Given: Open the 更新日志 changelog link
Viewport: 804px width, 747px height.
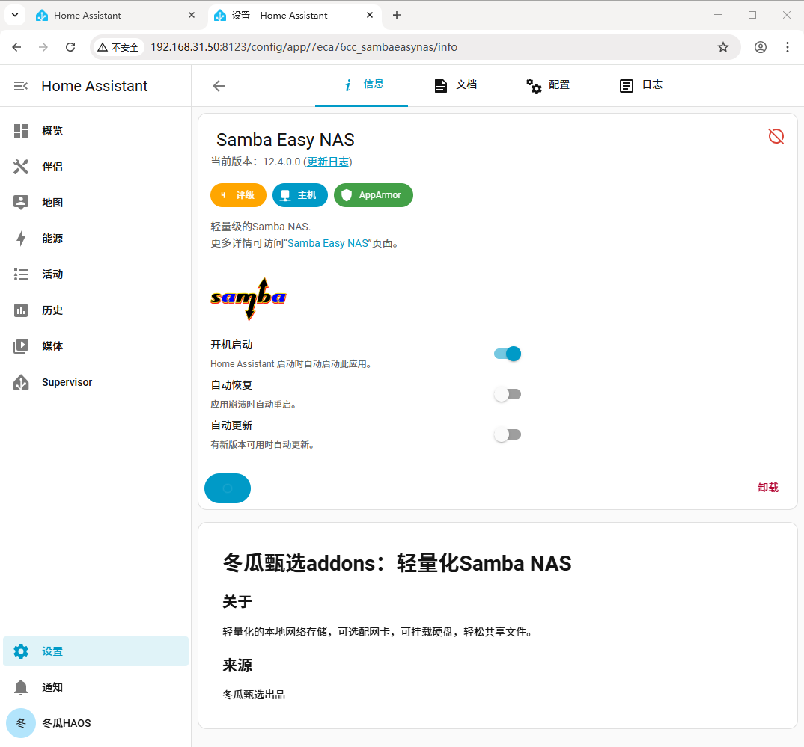Looking at the screenshot, I should point(328,162).
